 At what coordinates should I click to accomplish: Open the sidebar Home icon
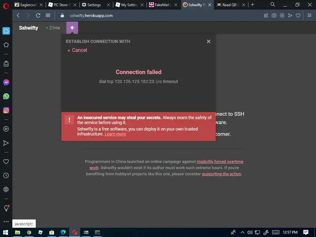click(x=6, y=31)
